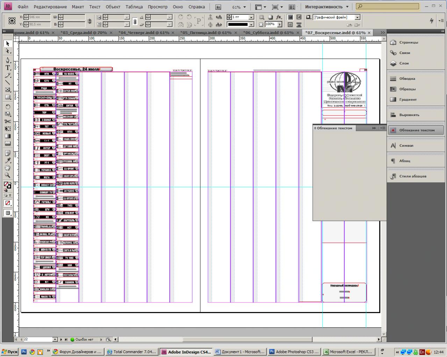This screenshot has width=447, height=357.
Task: Open the Таблица menu
Action: coord(134,7)
